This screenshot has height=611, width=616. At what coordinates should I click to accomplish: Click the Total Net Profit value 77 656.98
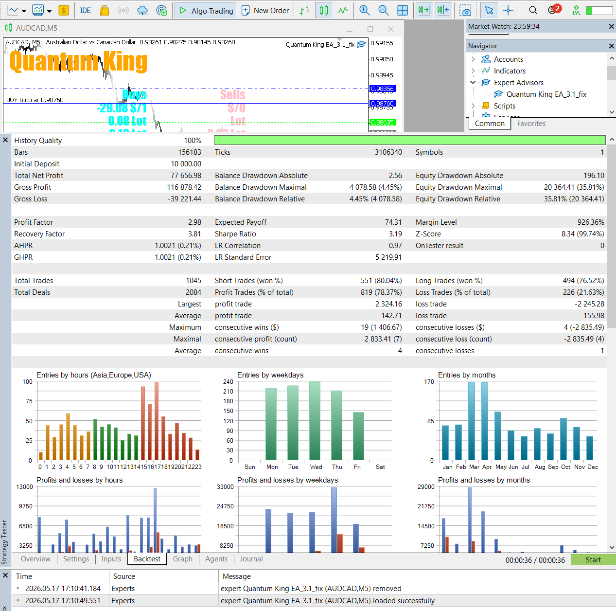point(186,176)
